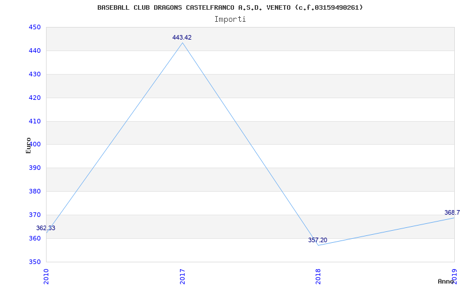Viewport: 460px width, 287px height.
Task: Select the 443.42 data label
Action: click(182, 37)
